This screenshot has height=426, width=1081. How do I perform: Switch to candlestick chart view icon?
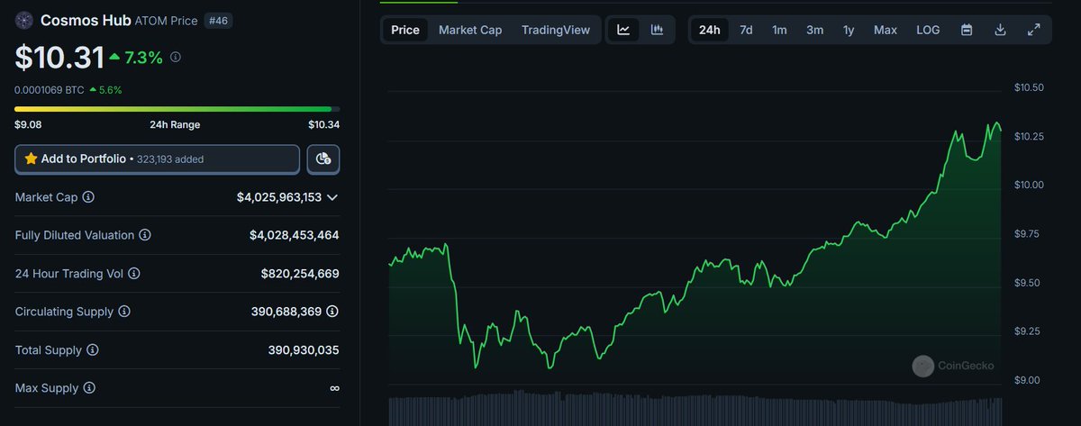pyautogui.click(x=658, y=30)
